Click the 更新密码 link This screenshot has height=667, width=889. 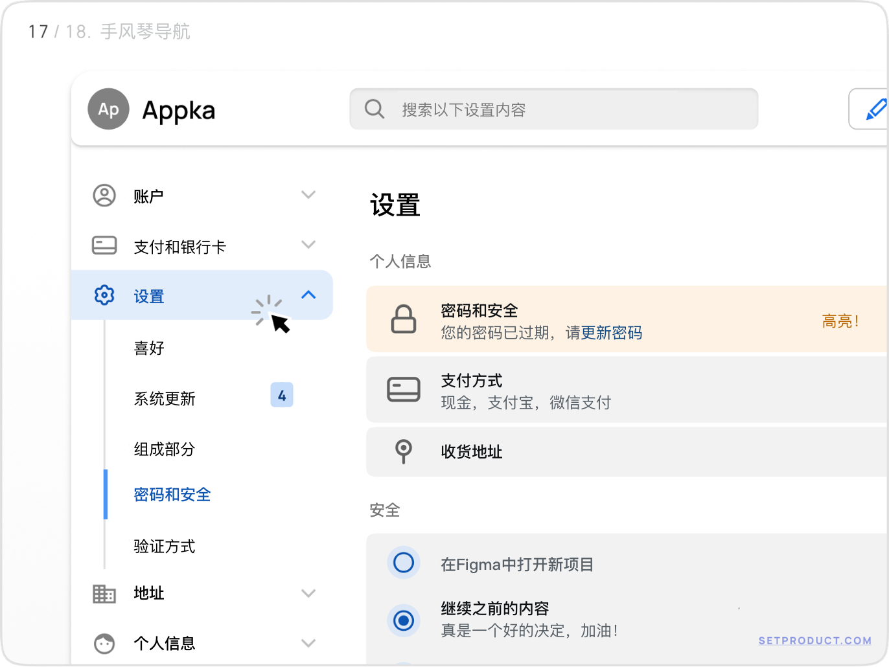pos(611,333)
